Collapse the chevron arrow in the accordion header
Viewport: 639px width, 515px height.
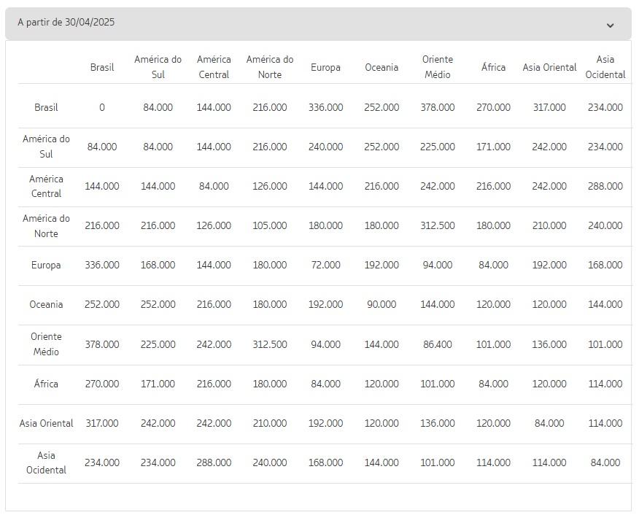click(610, 26)
